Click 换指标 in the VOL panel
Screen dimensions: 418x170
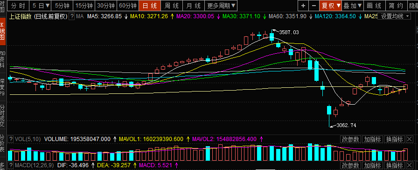395,139
